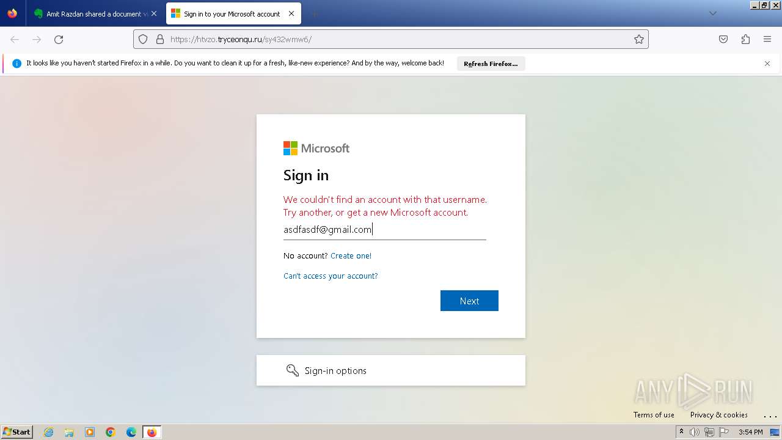This screenshot has height=440, width=782.
Task: Click the account not found error message
Action: pos(386,206)
